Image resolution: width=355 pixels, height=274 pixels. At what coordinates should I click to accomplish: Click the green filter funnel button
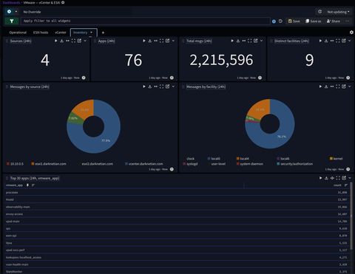coord(12,21)
